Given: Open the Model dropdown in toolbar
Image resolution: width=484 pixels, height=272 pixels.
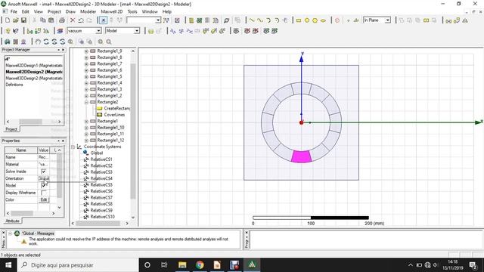Looking at the screenshot, I should pos(136,31).
